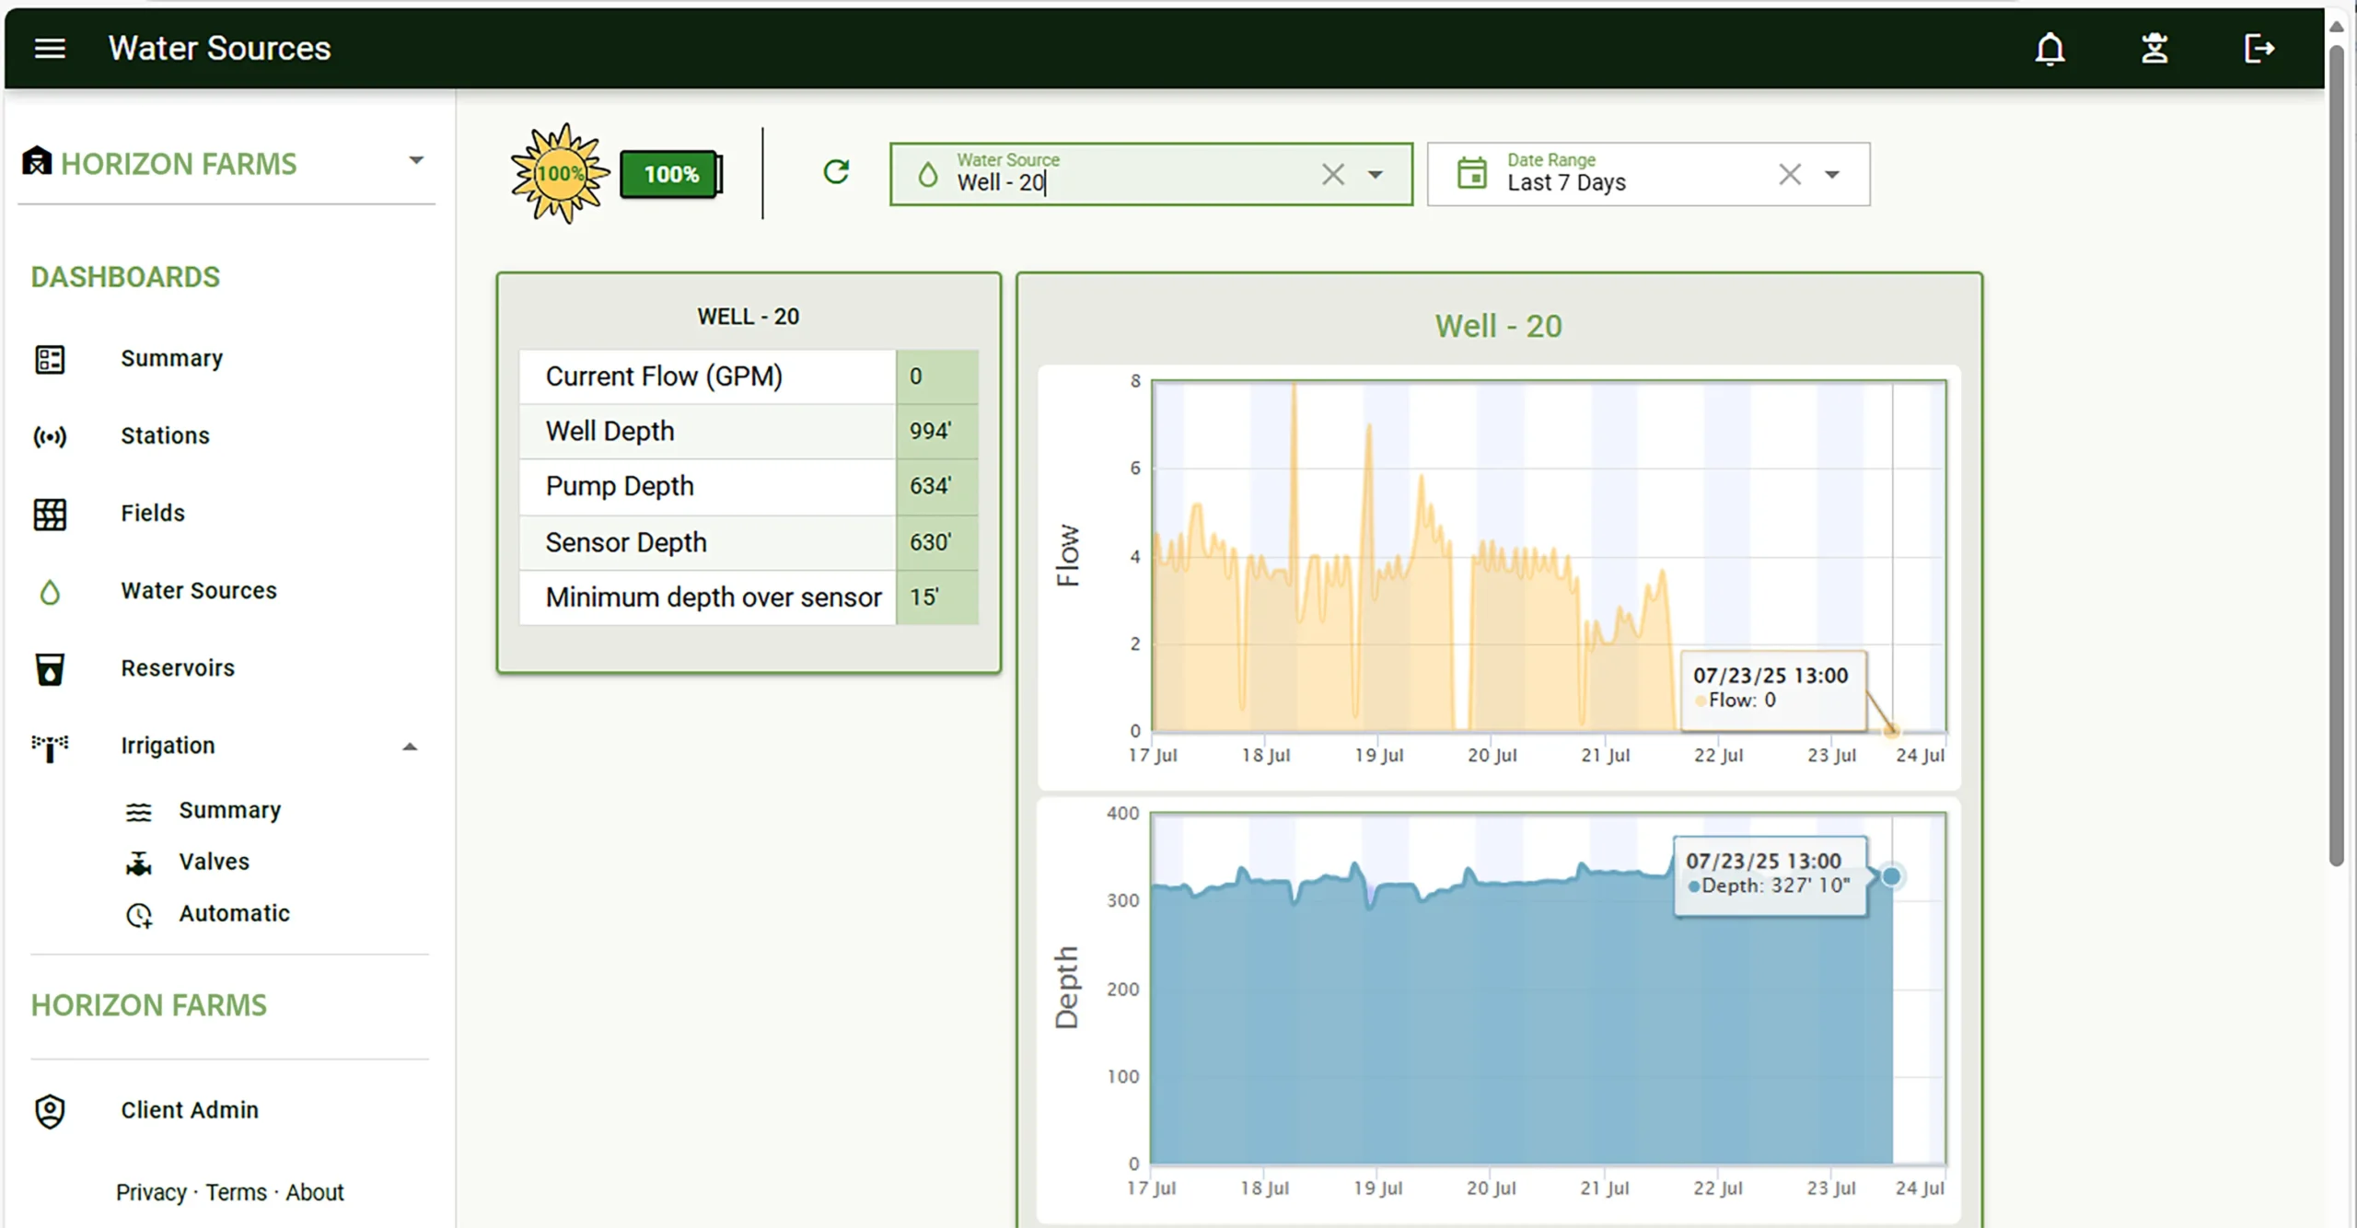2357x1228 pixels.
Task: Click the Terms link
Action: pos(236,1192)
